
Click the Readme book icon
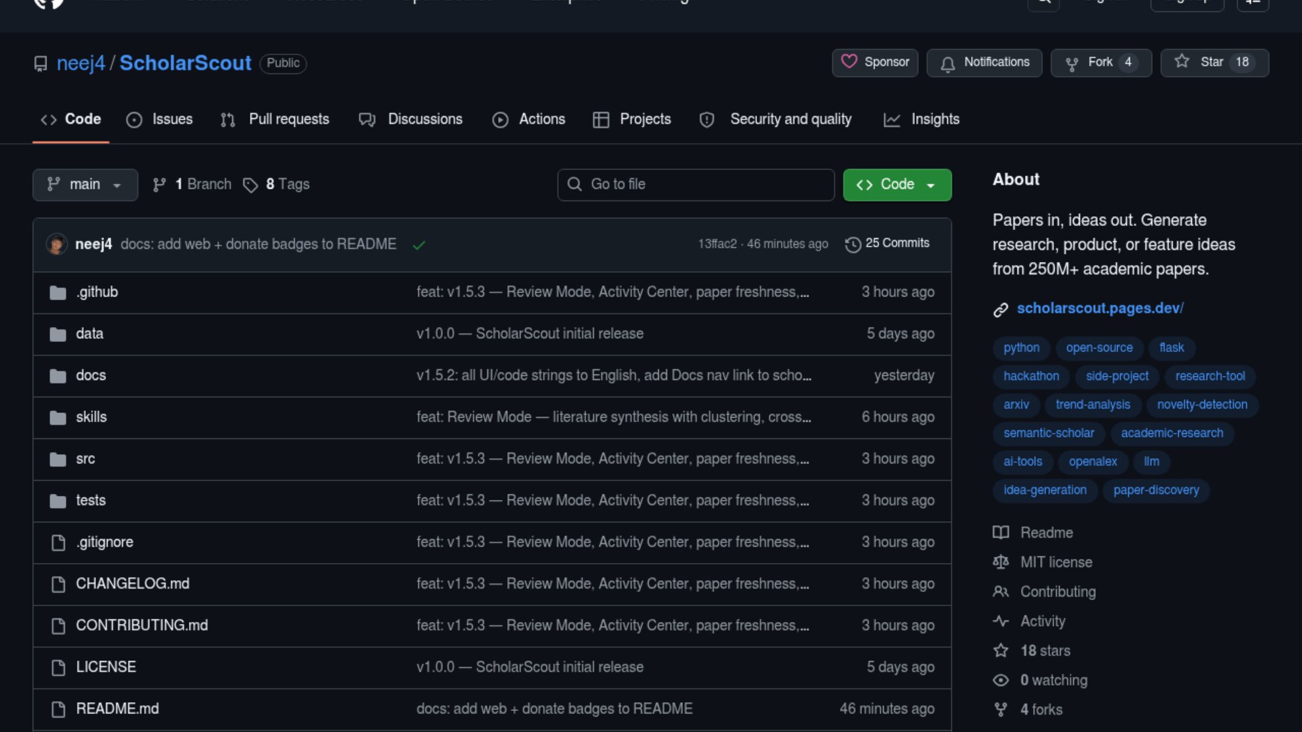tap(1001, 533)
